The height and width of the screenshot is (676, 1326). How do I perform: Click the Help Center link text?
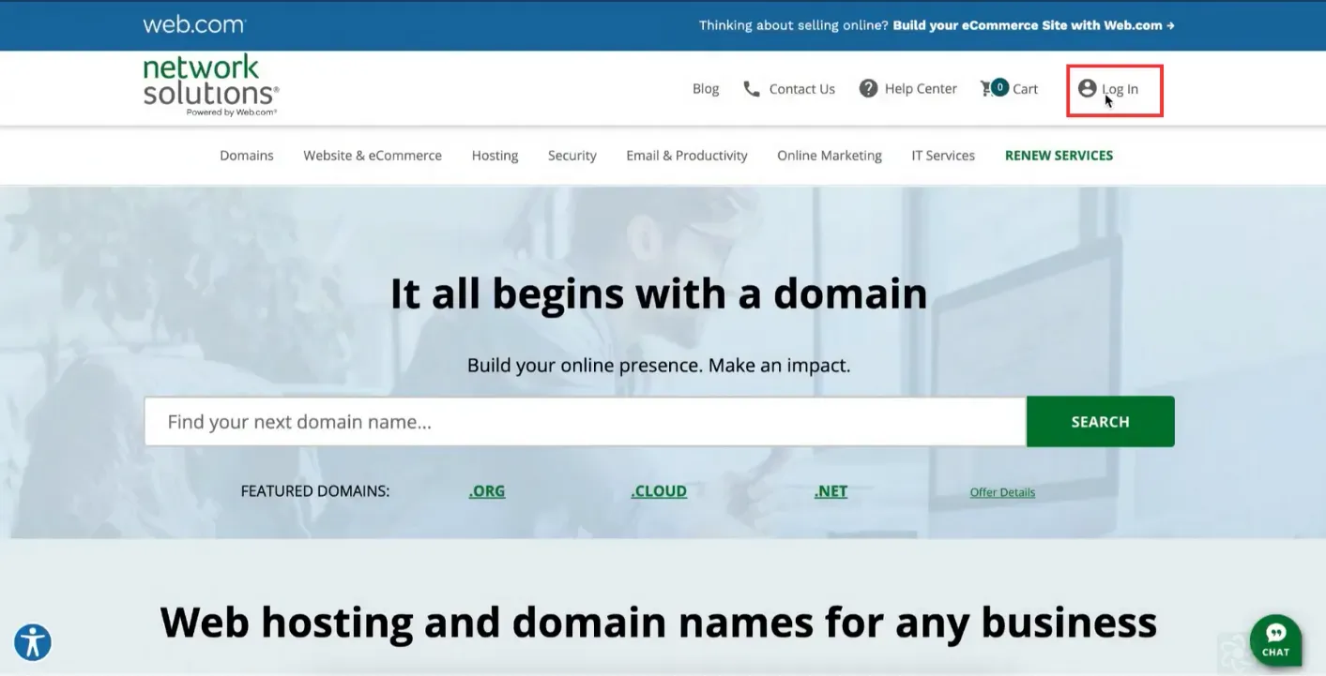(x=921, y=89)
